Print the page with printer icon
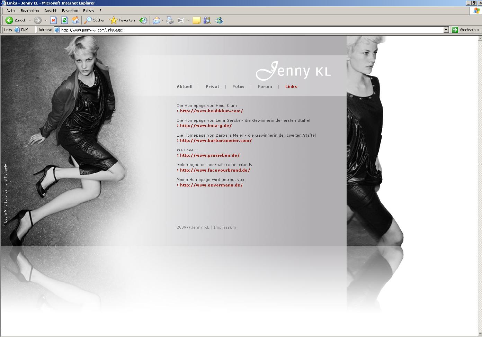Image resolution: width=482 pixels, height=337 pixels. [170, 20]
